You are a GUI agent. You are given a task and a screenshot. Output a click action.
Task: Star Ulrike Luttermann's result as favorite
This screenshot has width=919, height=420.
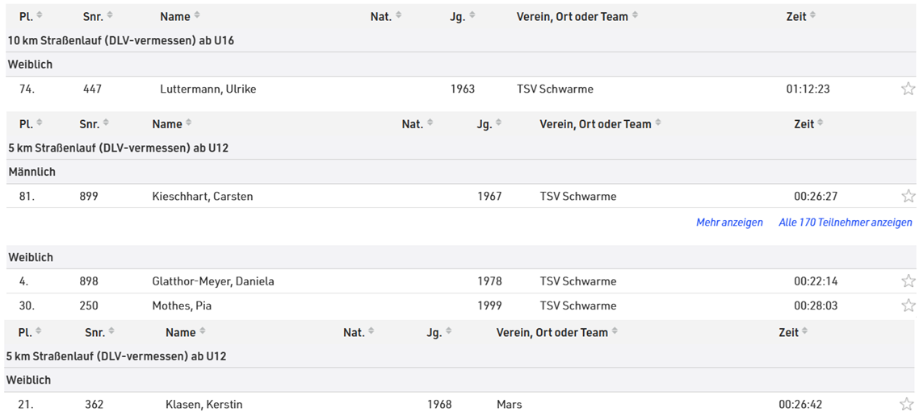(908, 89)
